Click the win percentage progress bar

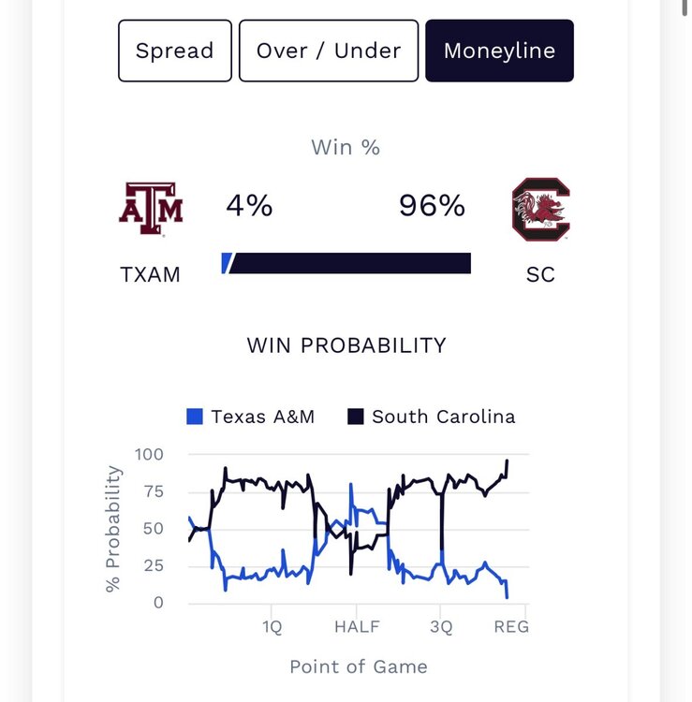(348, 263)
